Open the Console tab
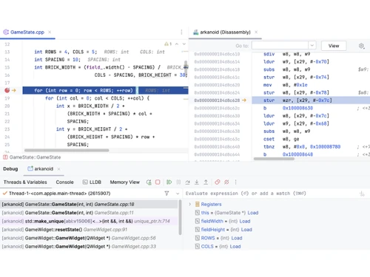370x277 pixels. [x=64, y=182]
